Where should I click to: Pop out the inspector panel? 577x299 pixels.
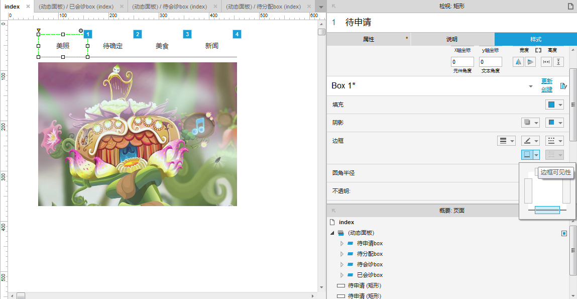(x=334, y=6)
